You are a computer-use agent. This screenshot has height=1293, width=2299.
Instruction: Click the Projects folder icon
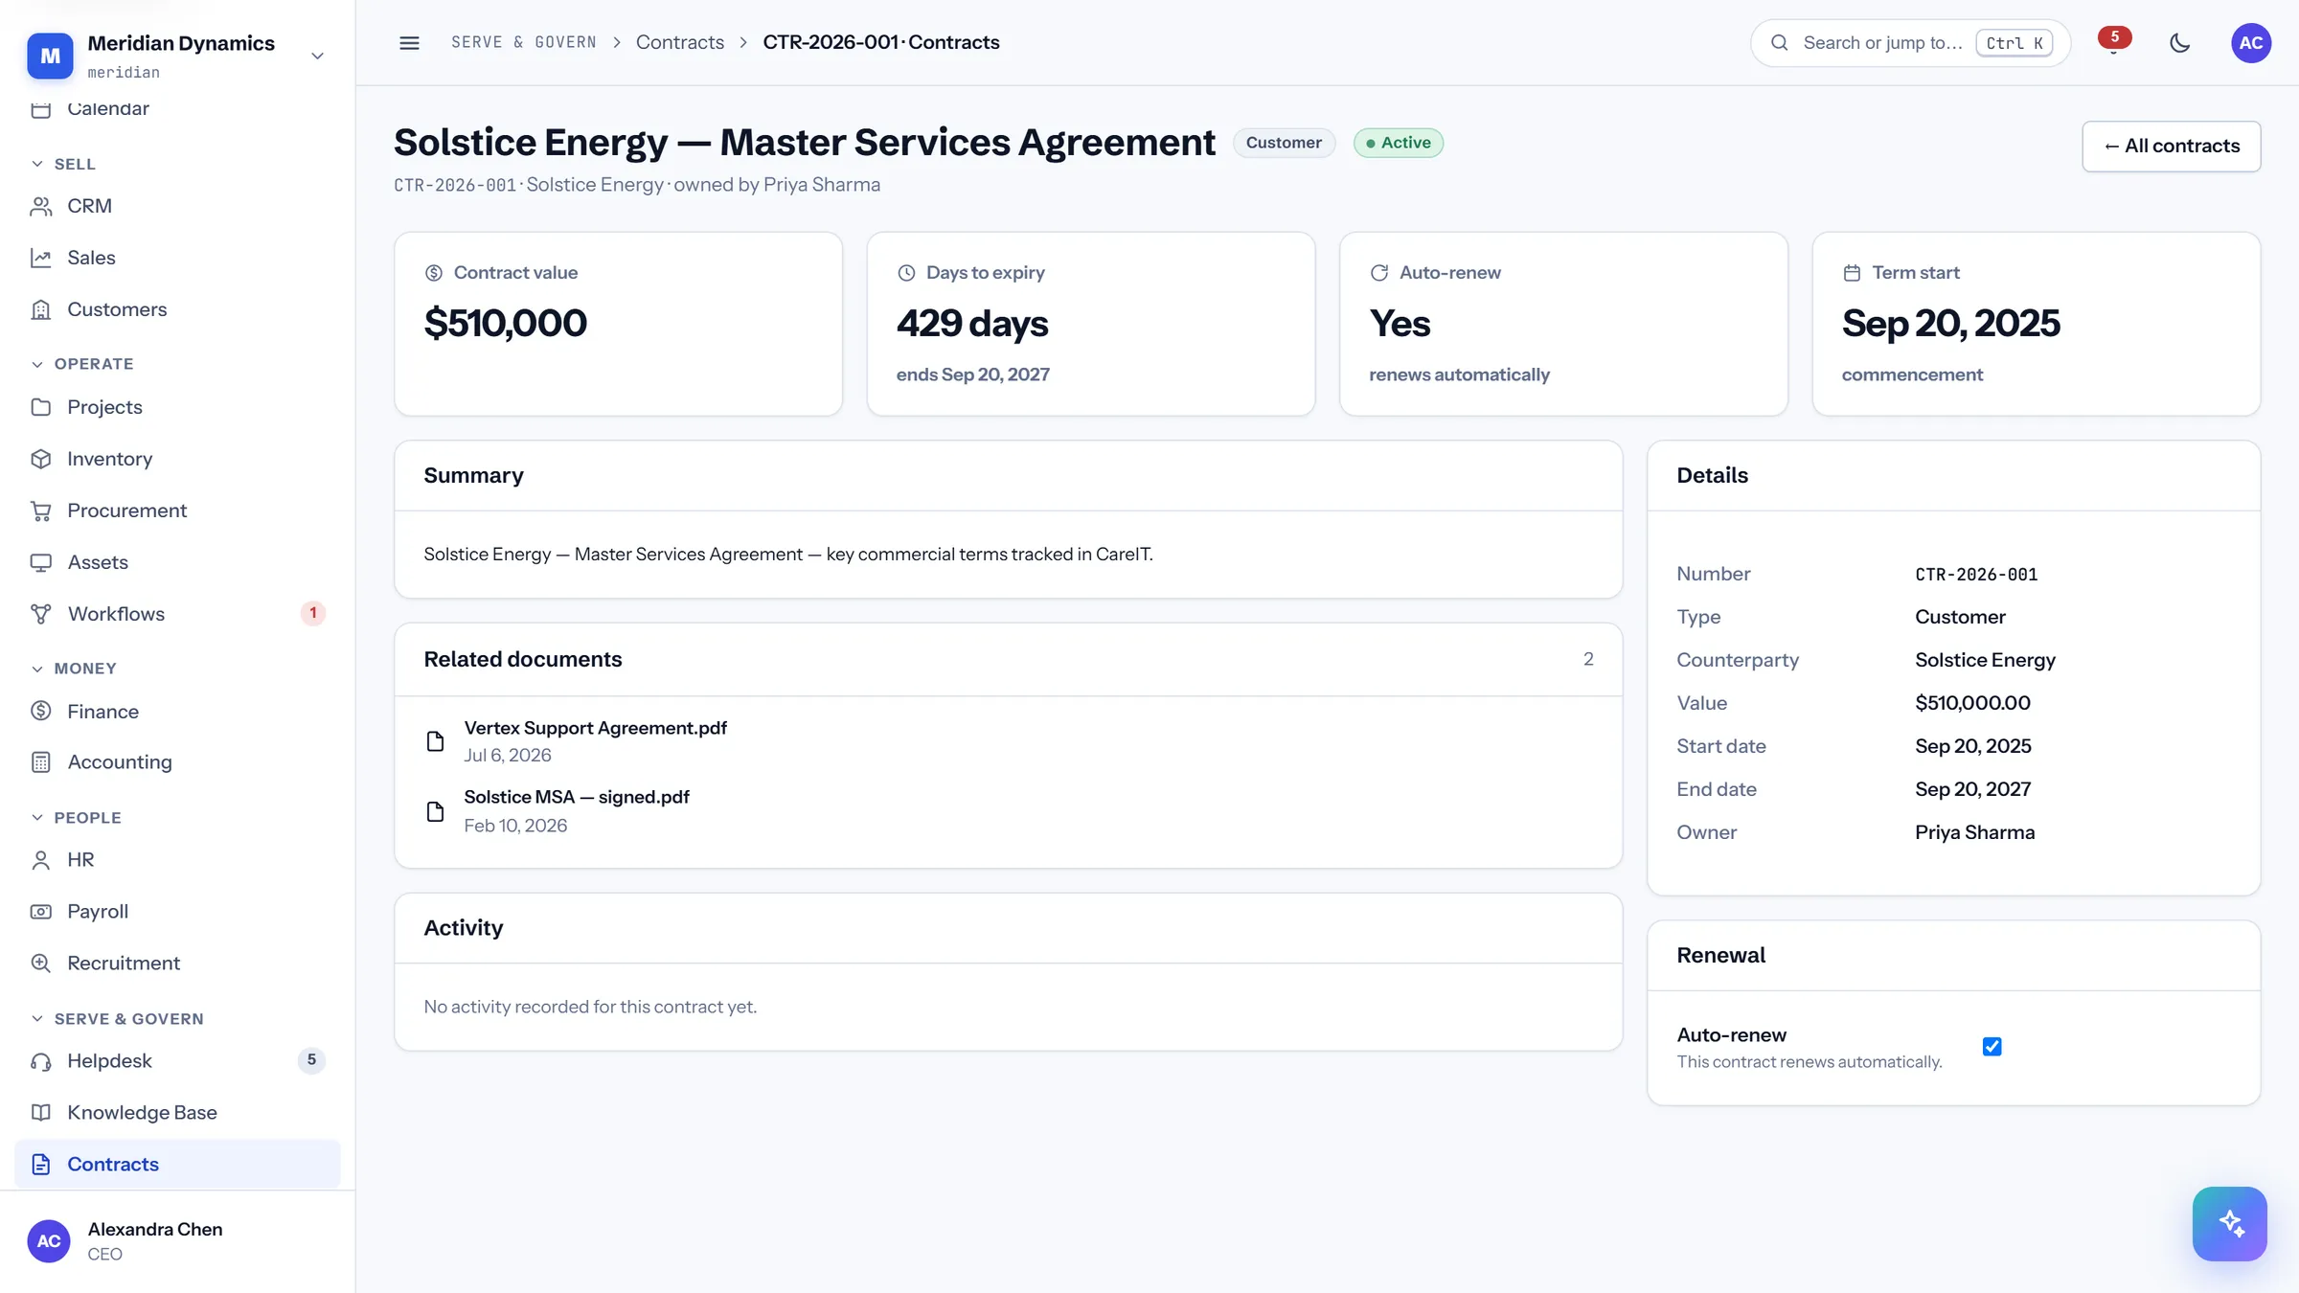40,407
